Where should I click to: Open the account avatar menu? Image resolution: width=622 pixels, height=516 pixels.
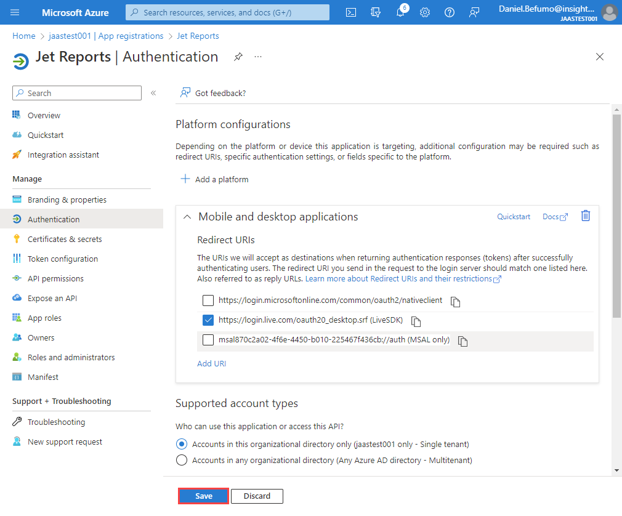[609, 12]
